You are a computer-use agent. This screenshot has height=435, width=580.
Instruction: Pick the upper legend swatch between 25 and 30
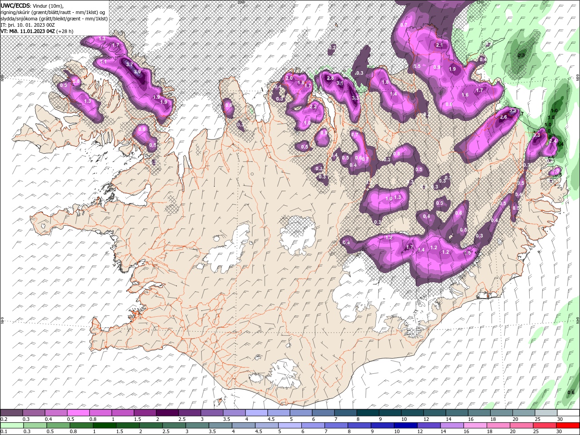[546, 413]
